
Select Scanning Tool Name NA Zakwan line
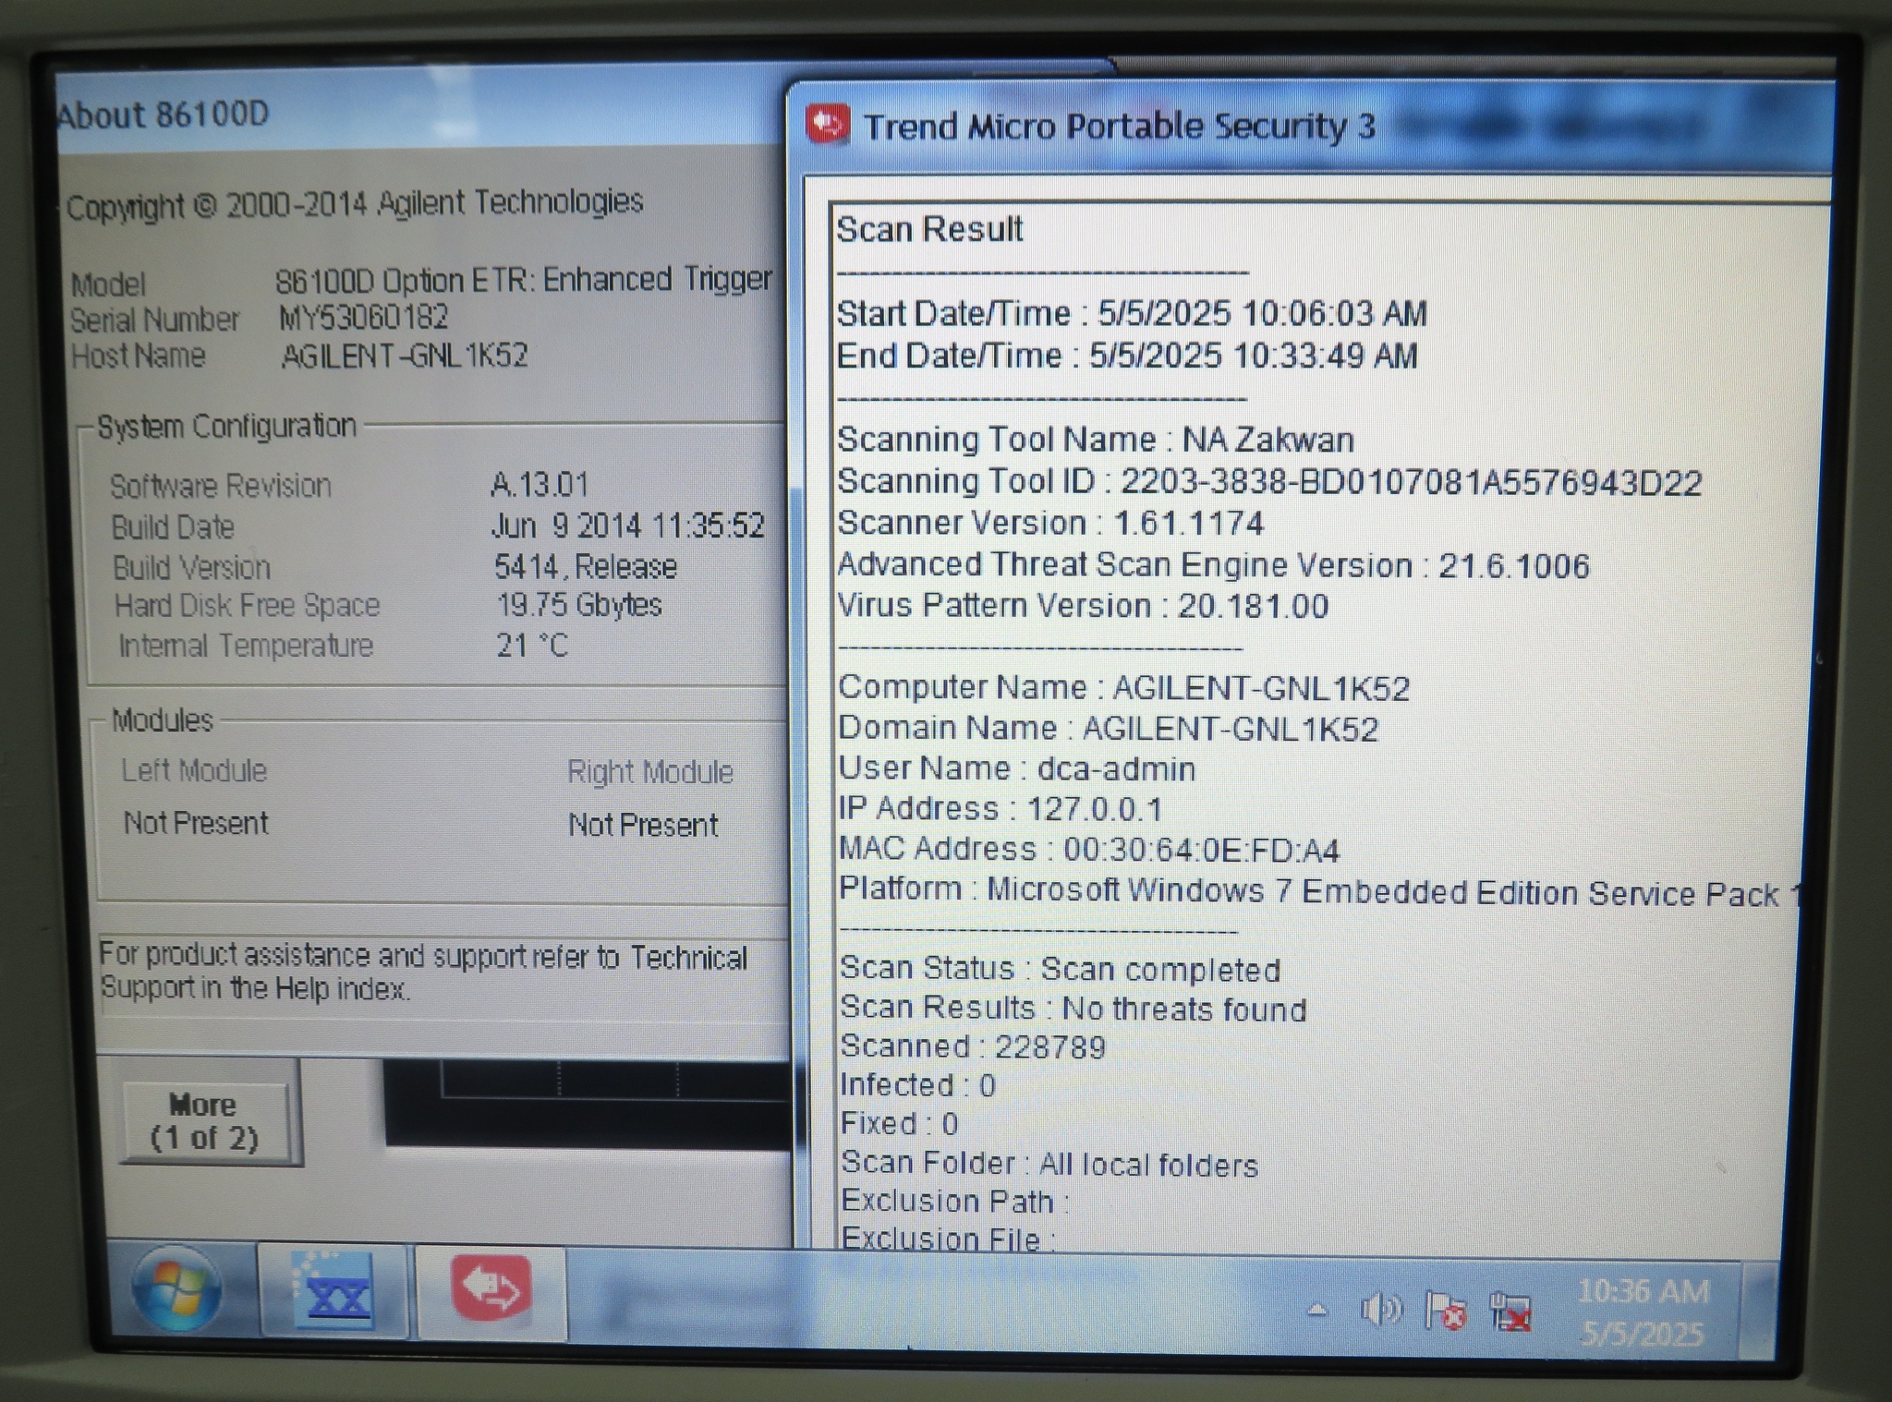click(1096, 439)
